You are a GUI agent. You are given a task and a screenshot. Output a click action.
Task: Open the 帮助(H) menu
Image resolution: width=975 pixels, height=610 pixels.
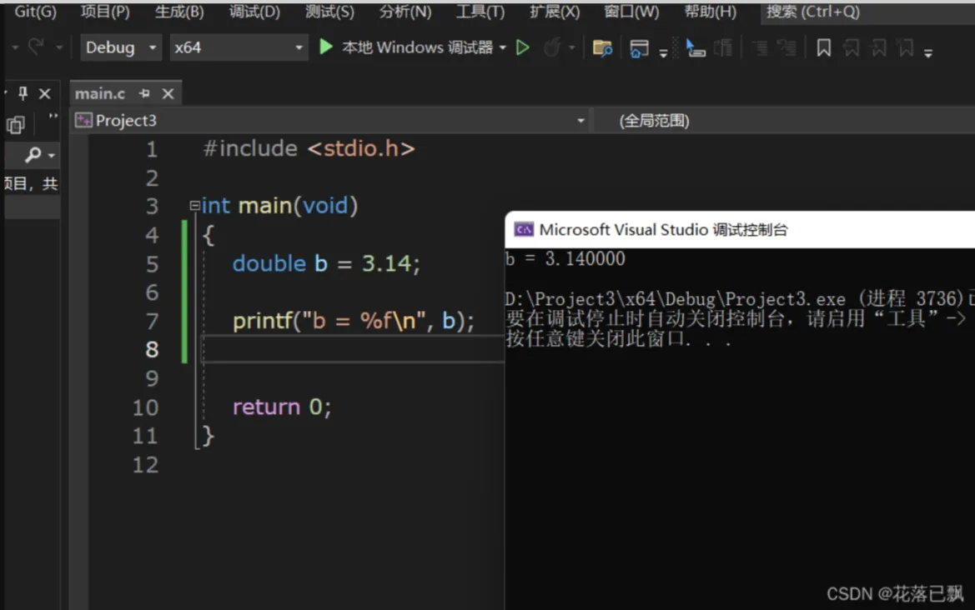[710, 11]
